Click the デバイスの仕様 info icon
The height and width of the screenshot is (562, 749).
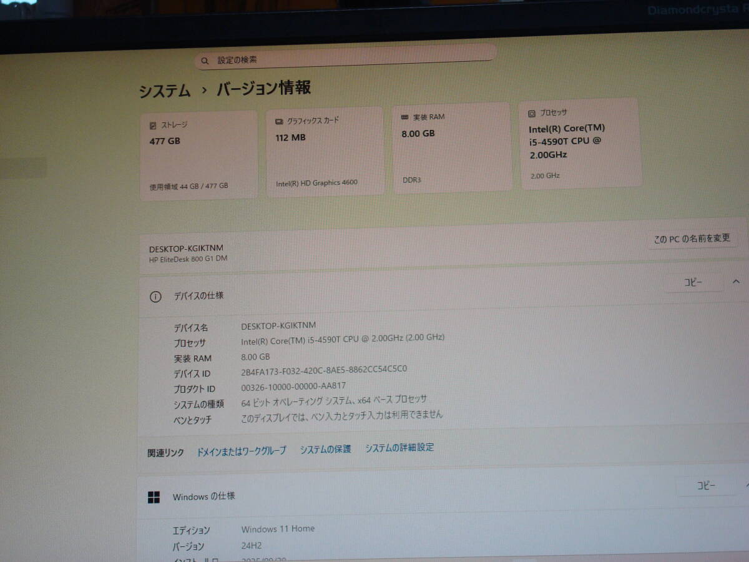[155, 297]
